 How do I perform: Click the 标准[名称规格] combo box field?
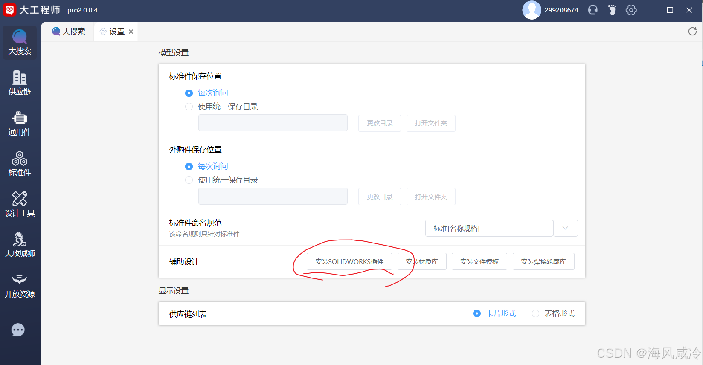tap(489, 228)
